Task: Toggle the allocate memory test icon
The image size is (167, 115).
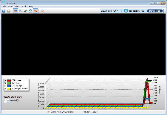Action: tap(25, 11)
